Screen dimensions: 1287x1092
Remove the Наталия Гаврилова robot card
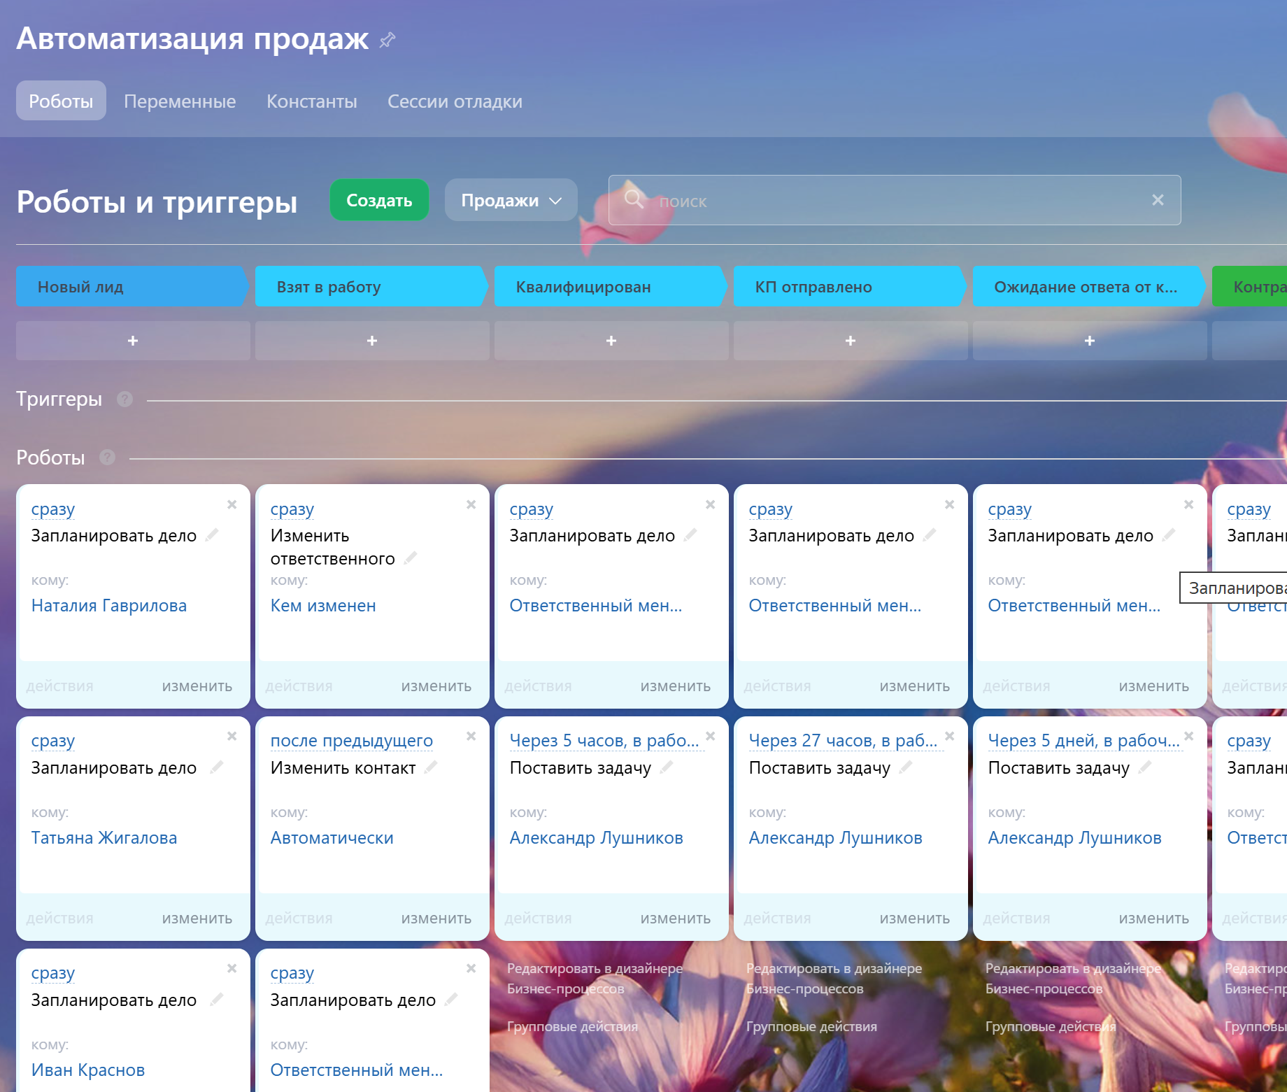point(232,504)
